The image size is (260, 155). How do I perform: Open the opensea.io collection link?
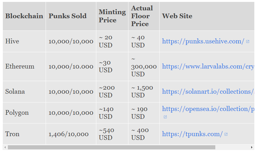(208, 109)
